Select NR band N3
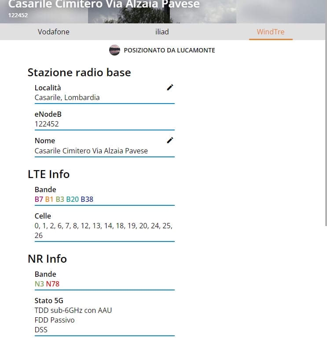 click(x=39, y=284)
